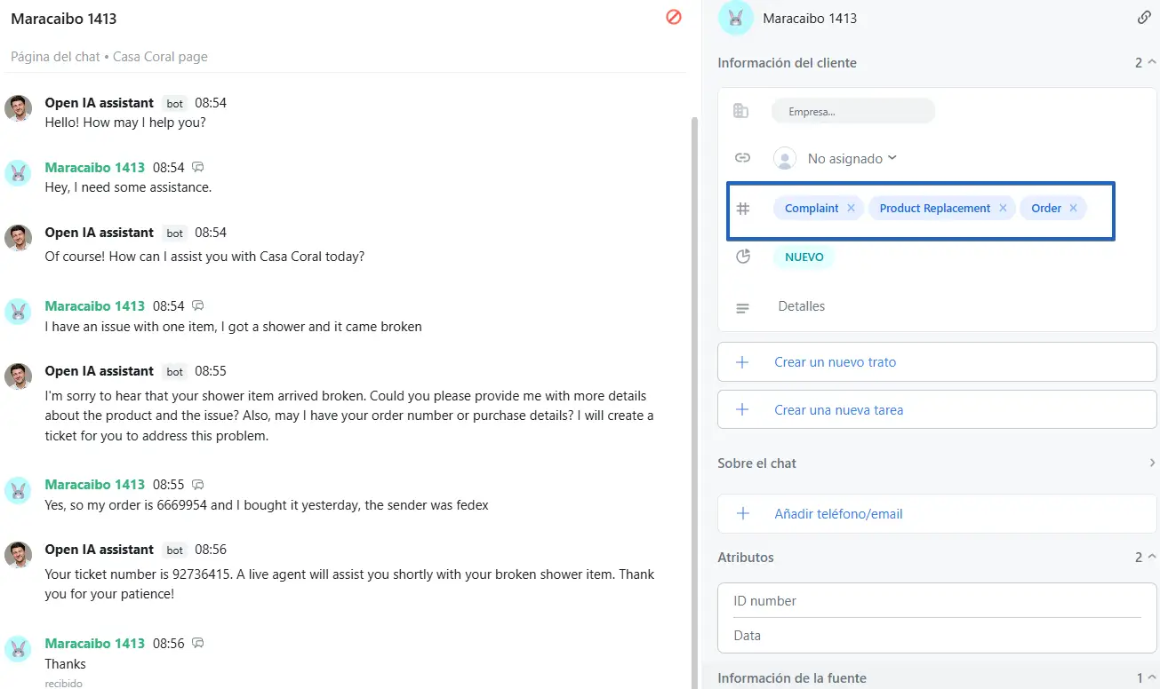Collapse the Atributos section

1152,558
